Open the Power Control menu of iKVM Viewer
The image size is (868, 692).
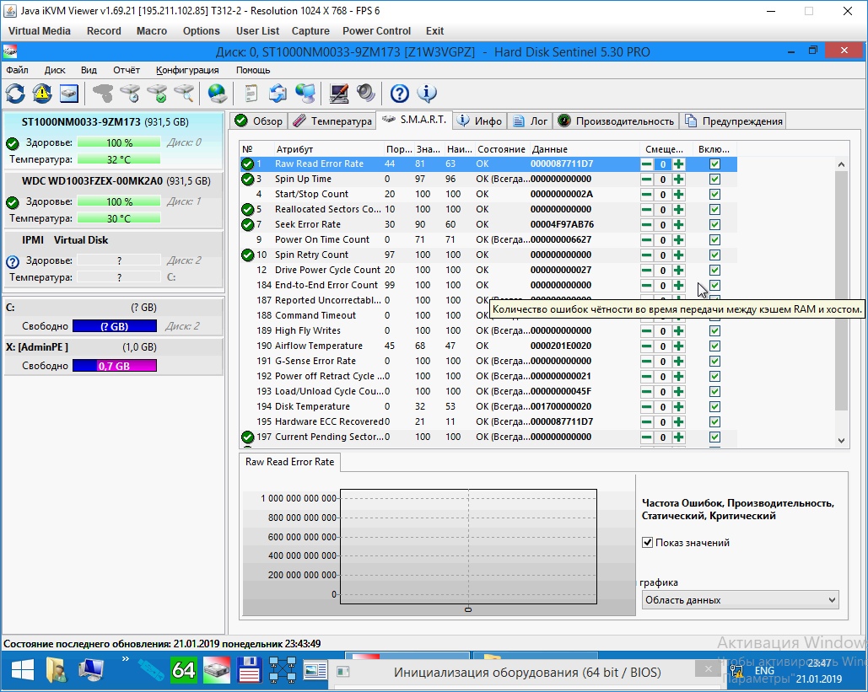coord(376,31)
